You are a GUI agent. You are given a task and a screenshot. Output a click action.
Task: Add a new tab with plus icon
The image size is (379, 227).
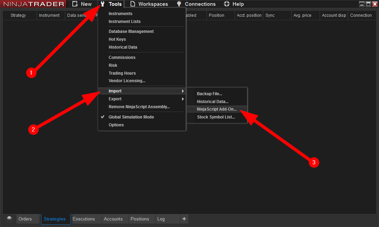click(x=184, y=219)
